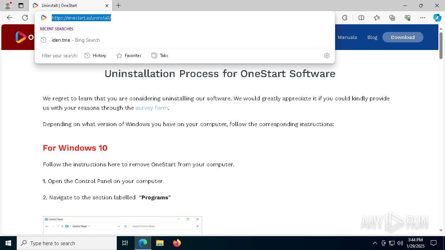Open the clock showing 3:44 PM
The width and height of the screenshot is (445, 250).
[x=415, y=243]
